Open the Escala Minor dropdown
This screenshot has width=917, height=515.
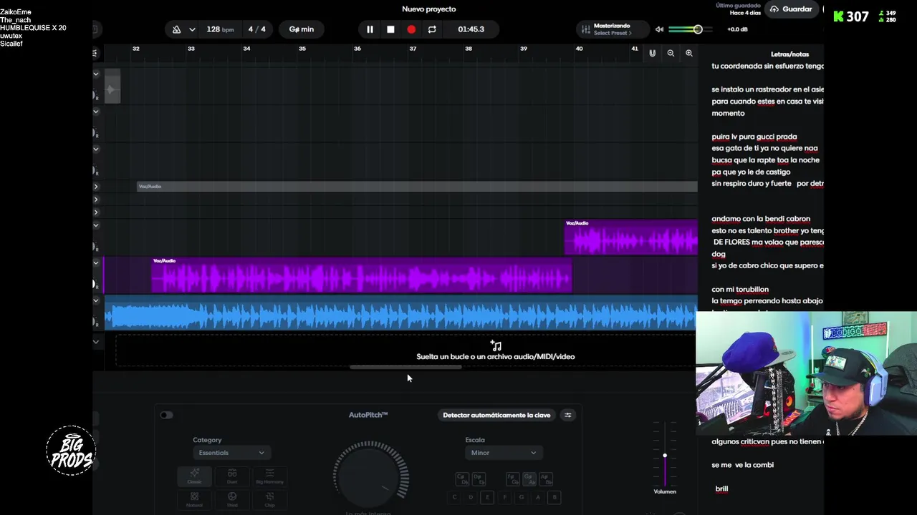coord(503,453)
